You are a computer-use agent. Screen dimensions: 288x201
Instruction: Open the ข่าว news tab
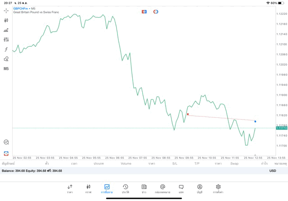pos(144,188)
